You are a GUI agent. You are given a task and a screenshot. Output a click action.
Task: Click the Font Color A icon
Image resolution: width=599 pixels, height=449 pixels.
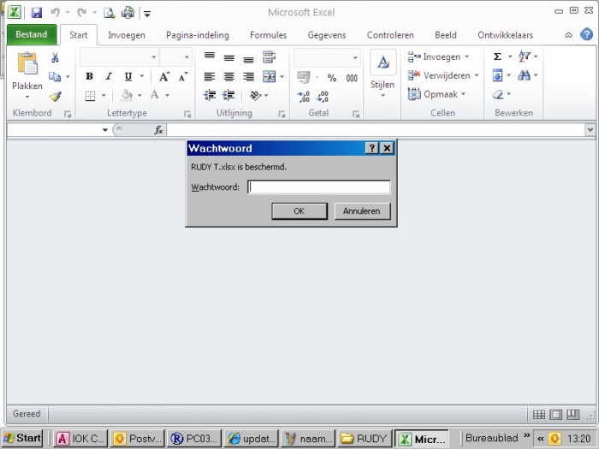point(155,95)
